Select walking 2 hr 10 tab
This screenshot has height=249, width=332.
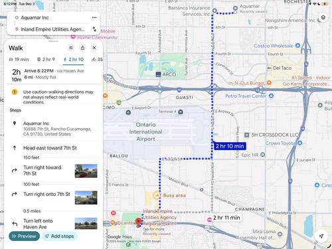click(73, 59)
